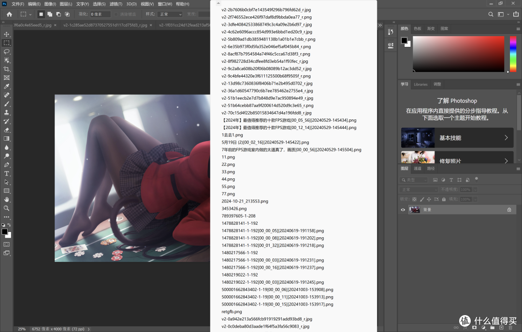Open the workspace switcher dropdown
522x332 pixels.
pyautogui.click(x=503, y=14)
